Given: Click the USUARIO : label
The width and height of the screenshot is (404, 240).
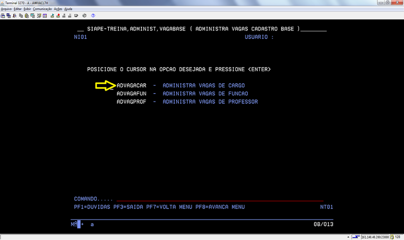Looking at the screenshot, I should tap(259, 37).
